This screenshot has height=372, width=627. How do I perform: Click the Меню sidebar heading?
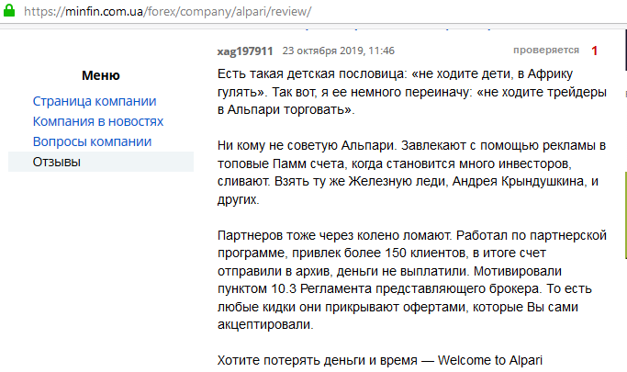(x=100, y=75)
